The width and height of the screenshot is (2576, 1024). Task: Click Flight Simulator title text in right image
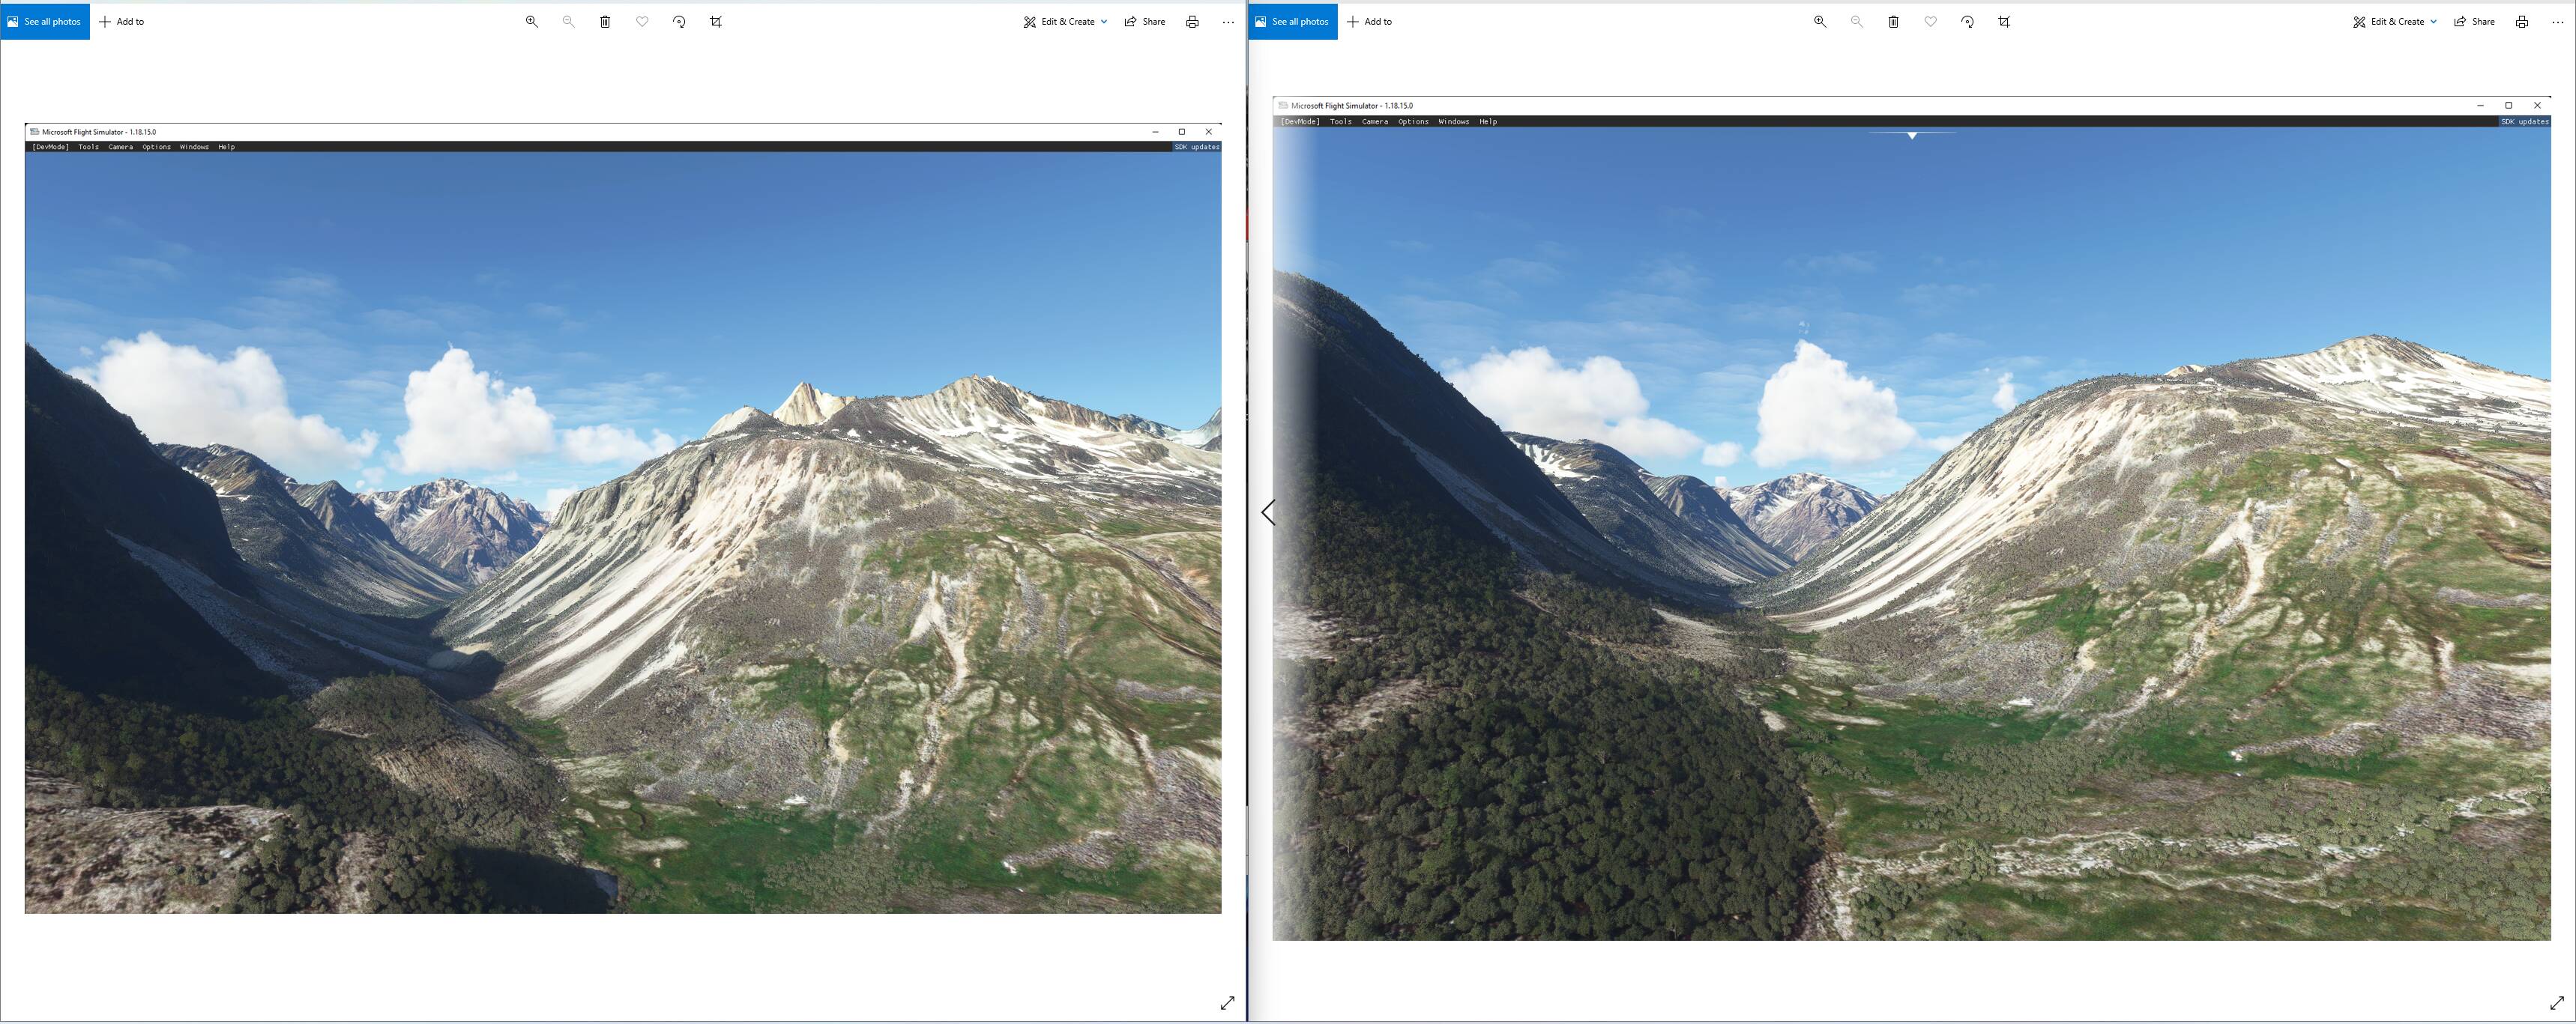[x=1352, y=106]
